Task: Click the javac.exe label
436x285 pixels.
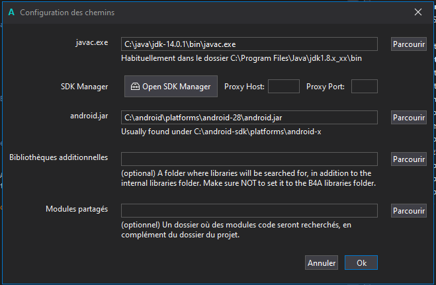Action: 91,42
